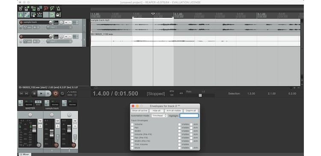Screen dimensions: 321x156
Task: Check Arm for the Volume envelope
Action: coord(191,124)
